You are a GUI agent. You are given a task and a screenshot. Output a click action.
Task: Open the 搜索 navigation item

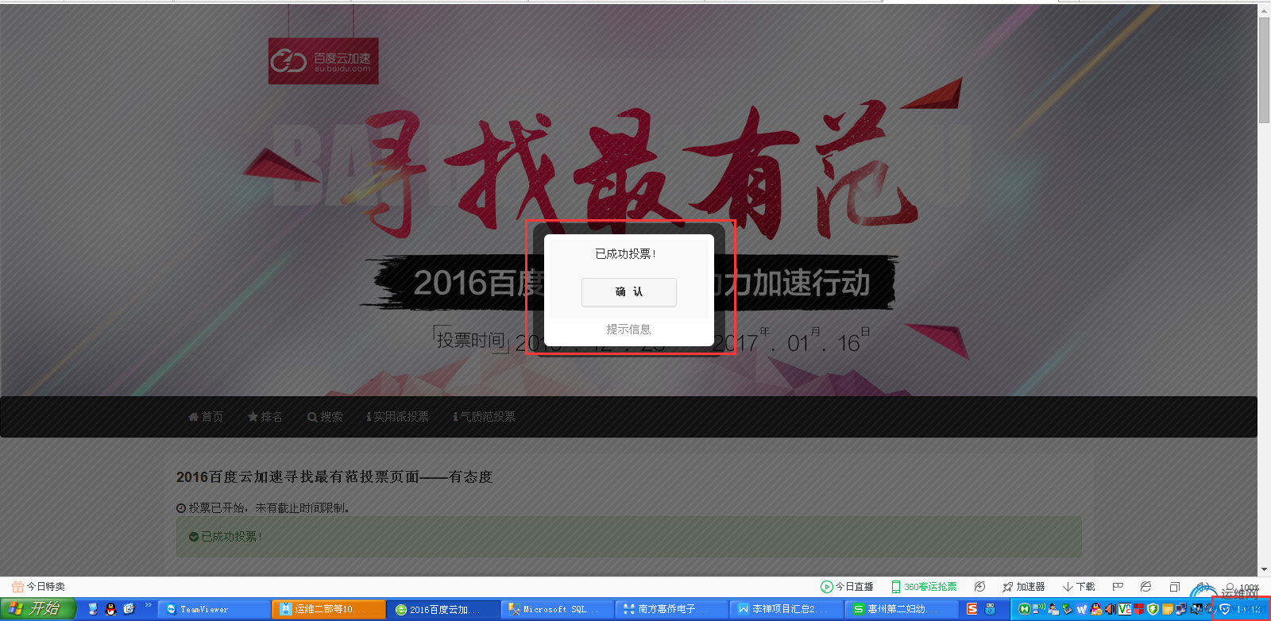pyautogui.click(x=325, y=417)
